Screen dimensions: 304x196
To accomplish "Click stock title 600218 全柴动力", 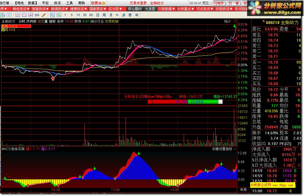I will coord(282,23).
